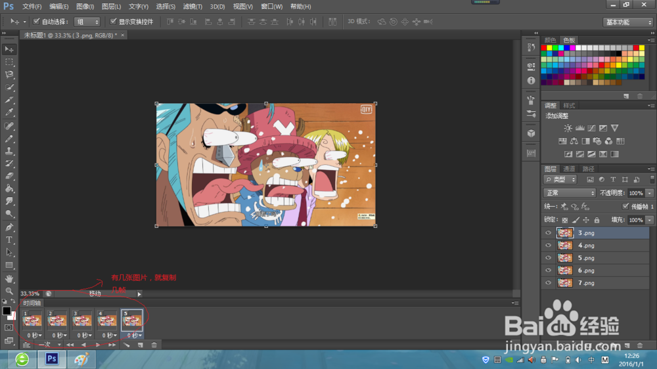Switch to the Styles tab

click(x=569, y=106)
